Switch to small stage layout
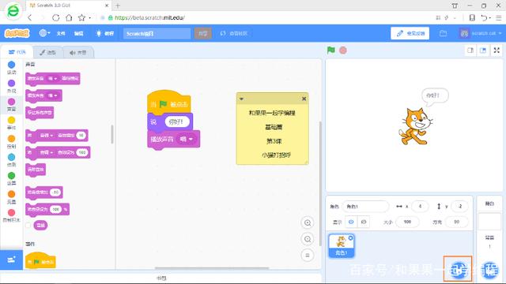This screenshot has width=506, height=284. (x=470, y=50)
